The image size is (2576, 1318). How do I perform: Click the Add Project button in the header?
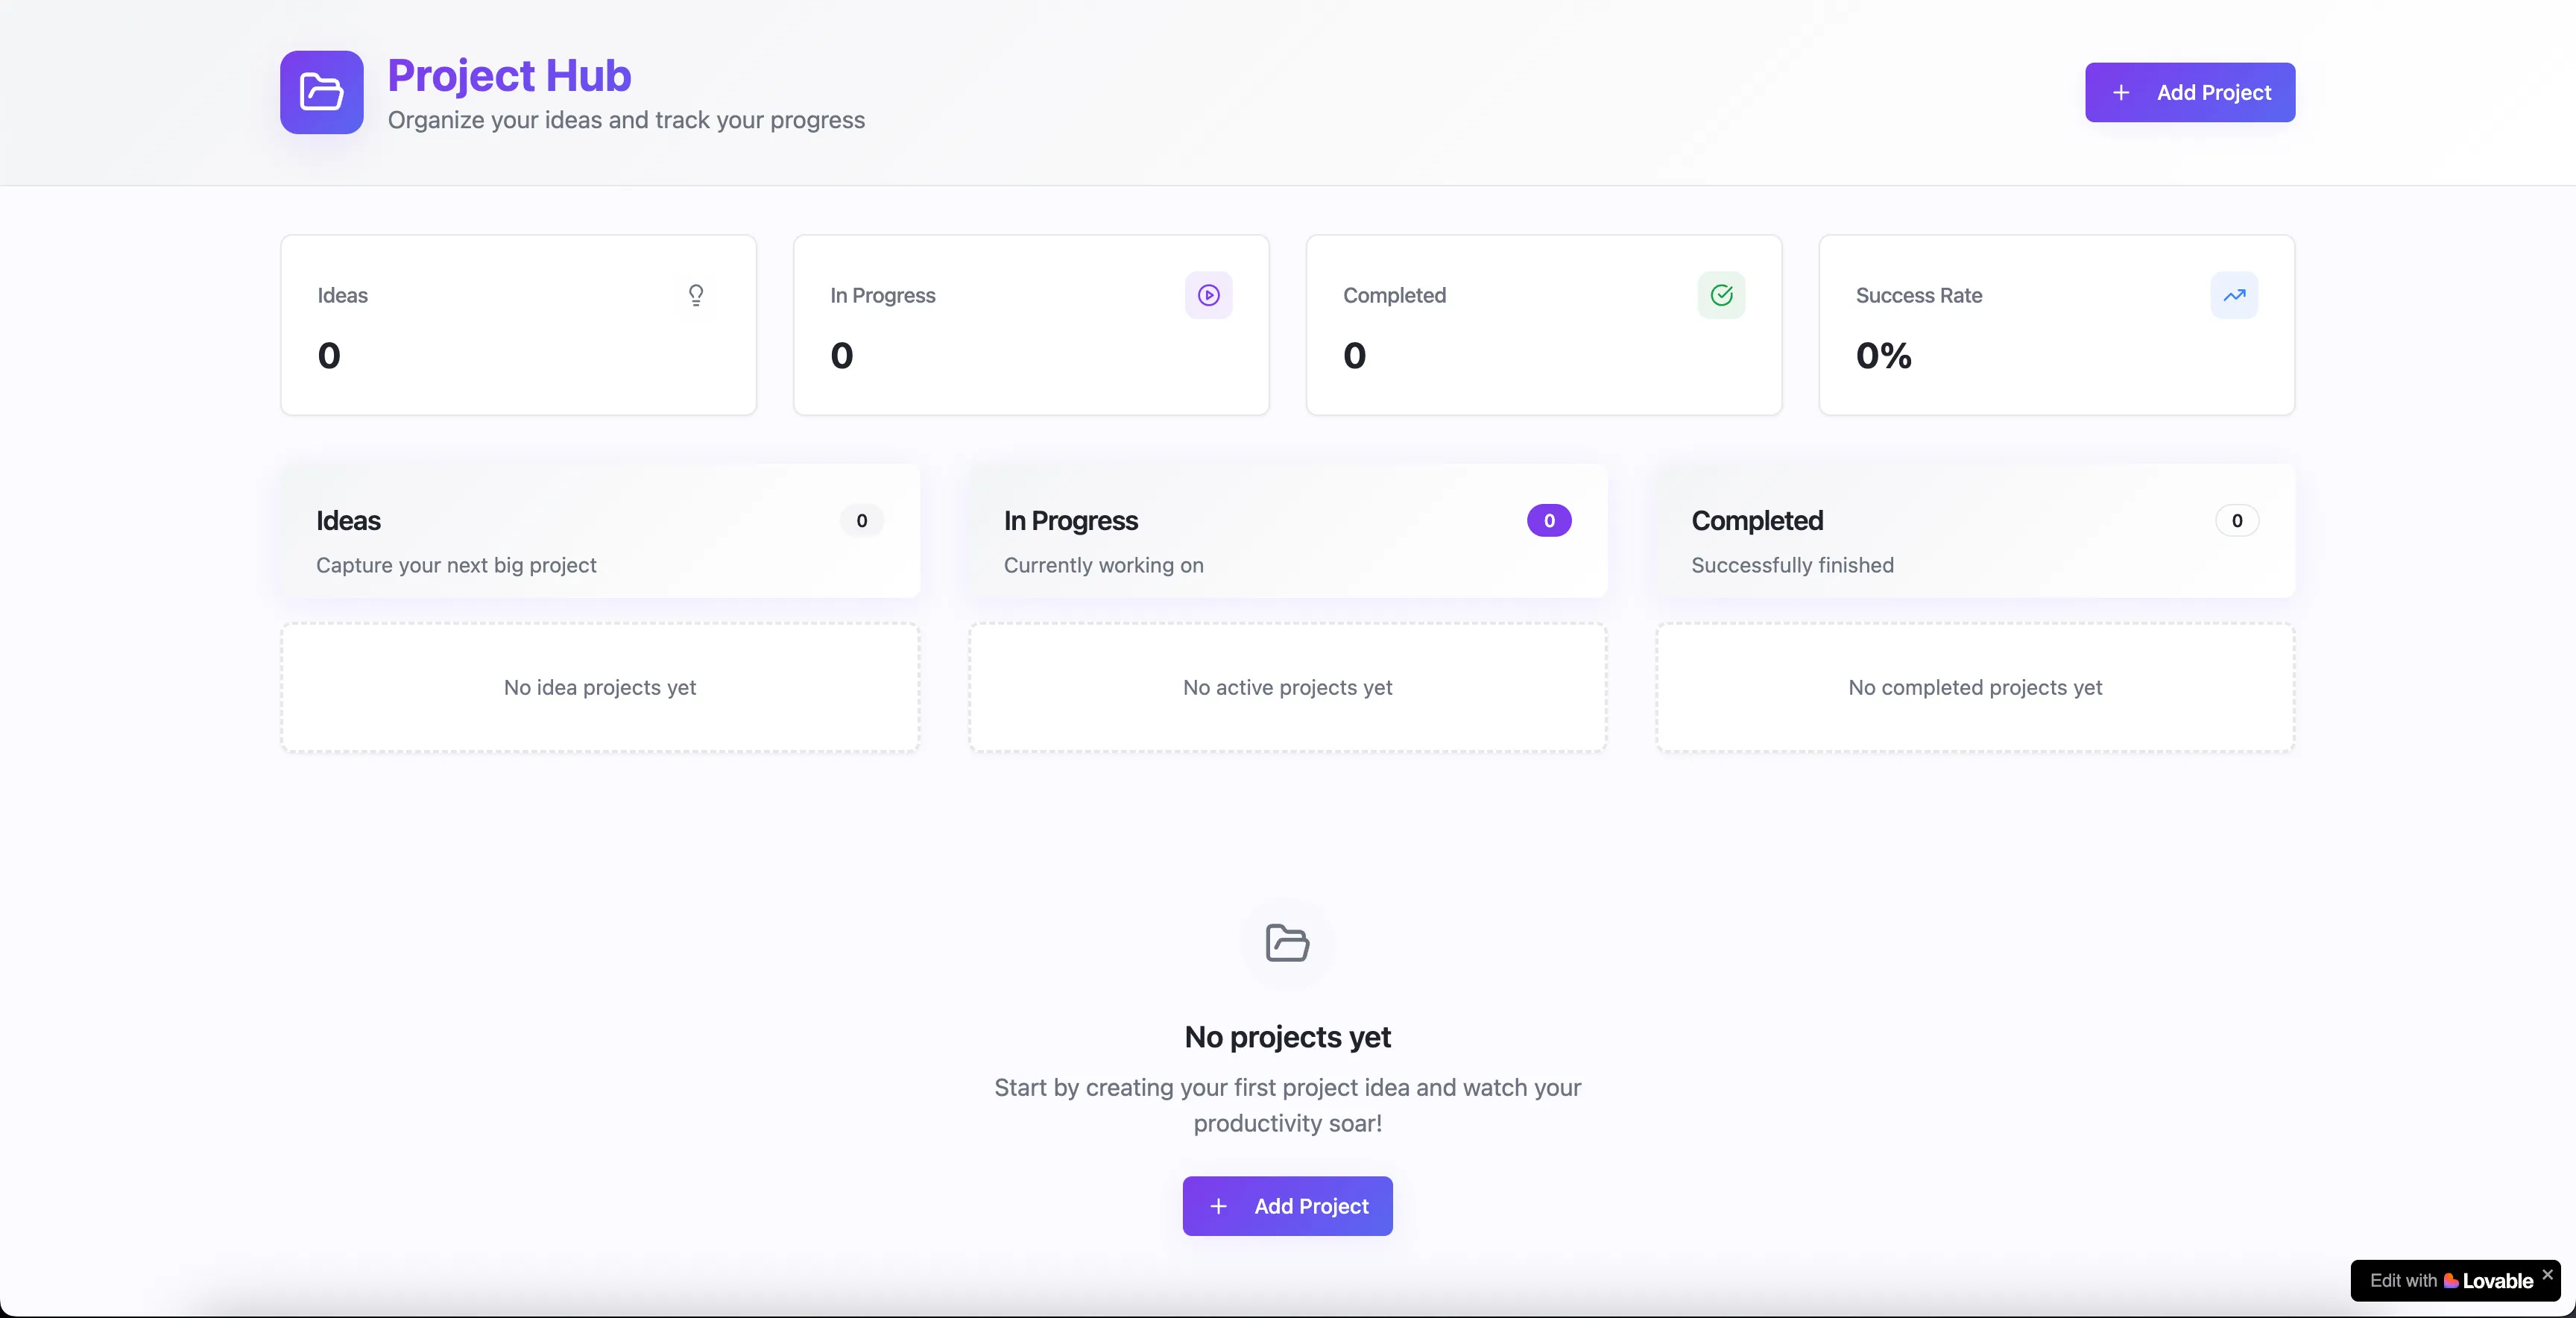tap(2190, 92)
